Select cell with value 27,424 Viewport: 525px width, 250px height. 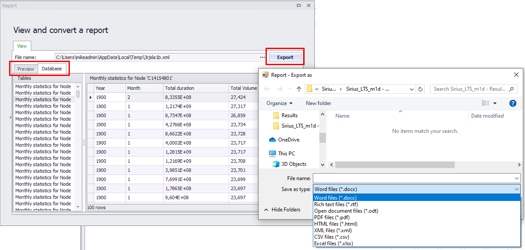[244, 97]
